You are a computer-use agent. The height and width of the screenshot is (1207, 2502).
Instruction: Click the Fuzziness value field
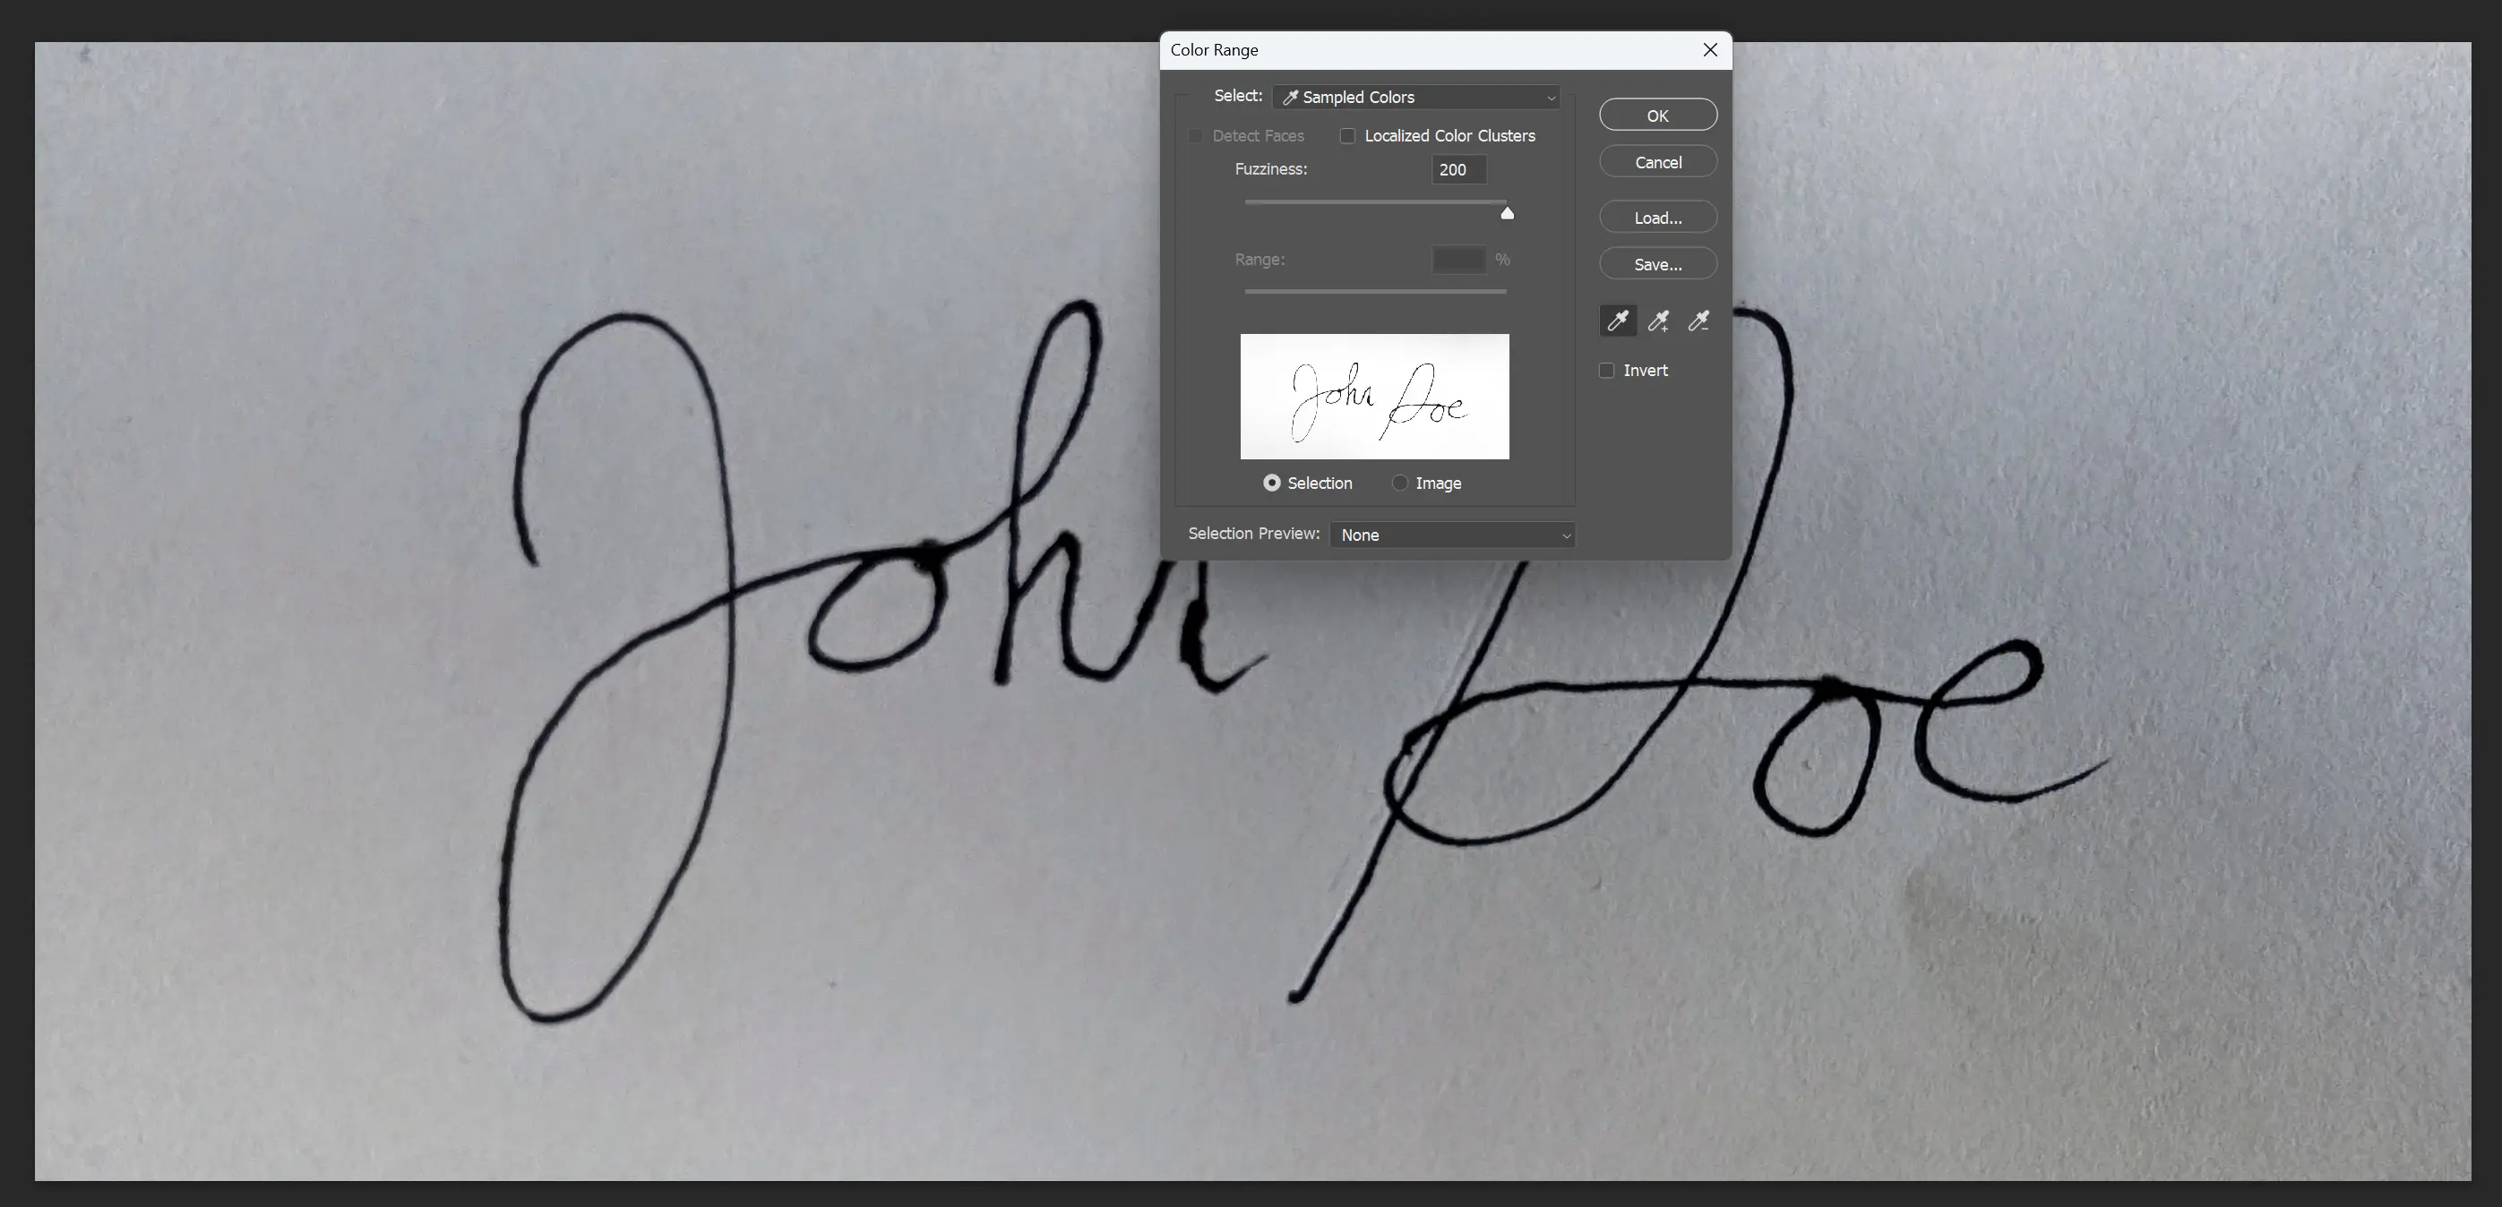point(1457,170)
